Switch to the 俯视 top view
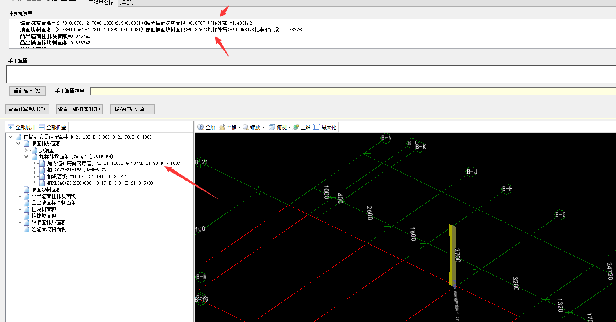 [x=278, y=127]
